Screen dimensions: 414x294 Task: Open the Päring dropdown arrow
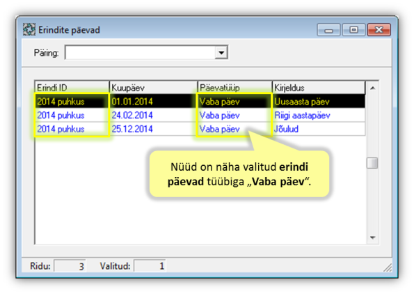(x=221, y=52)
